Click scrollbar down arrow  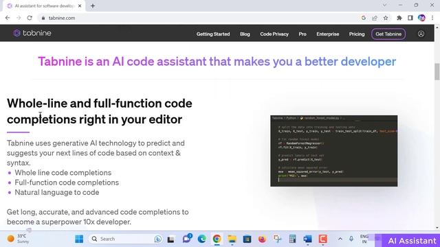click(x=437, y=228)
